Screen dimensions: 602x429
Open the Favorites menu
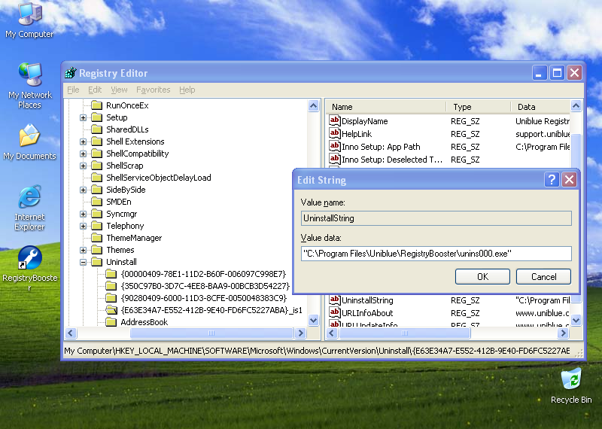(x=154, y=90)
